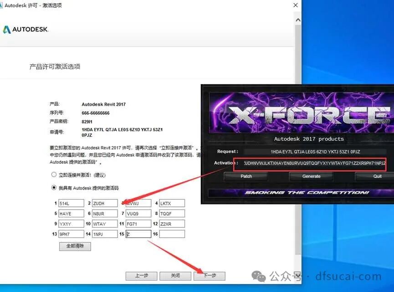Click the 'Autodesk 2017 products' label in X-Force
This screenshot has width=394, height=292.
[x=309, y=139]
